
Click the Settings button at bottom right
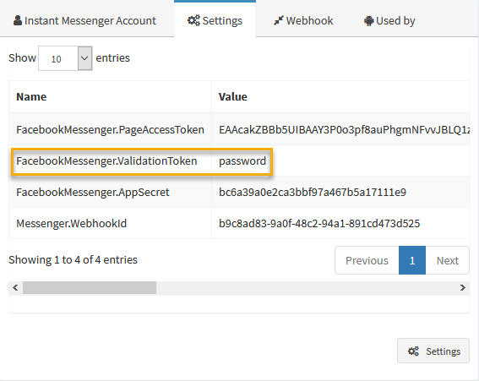click(x=433, y=351)
